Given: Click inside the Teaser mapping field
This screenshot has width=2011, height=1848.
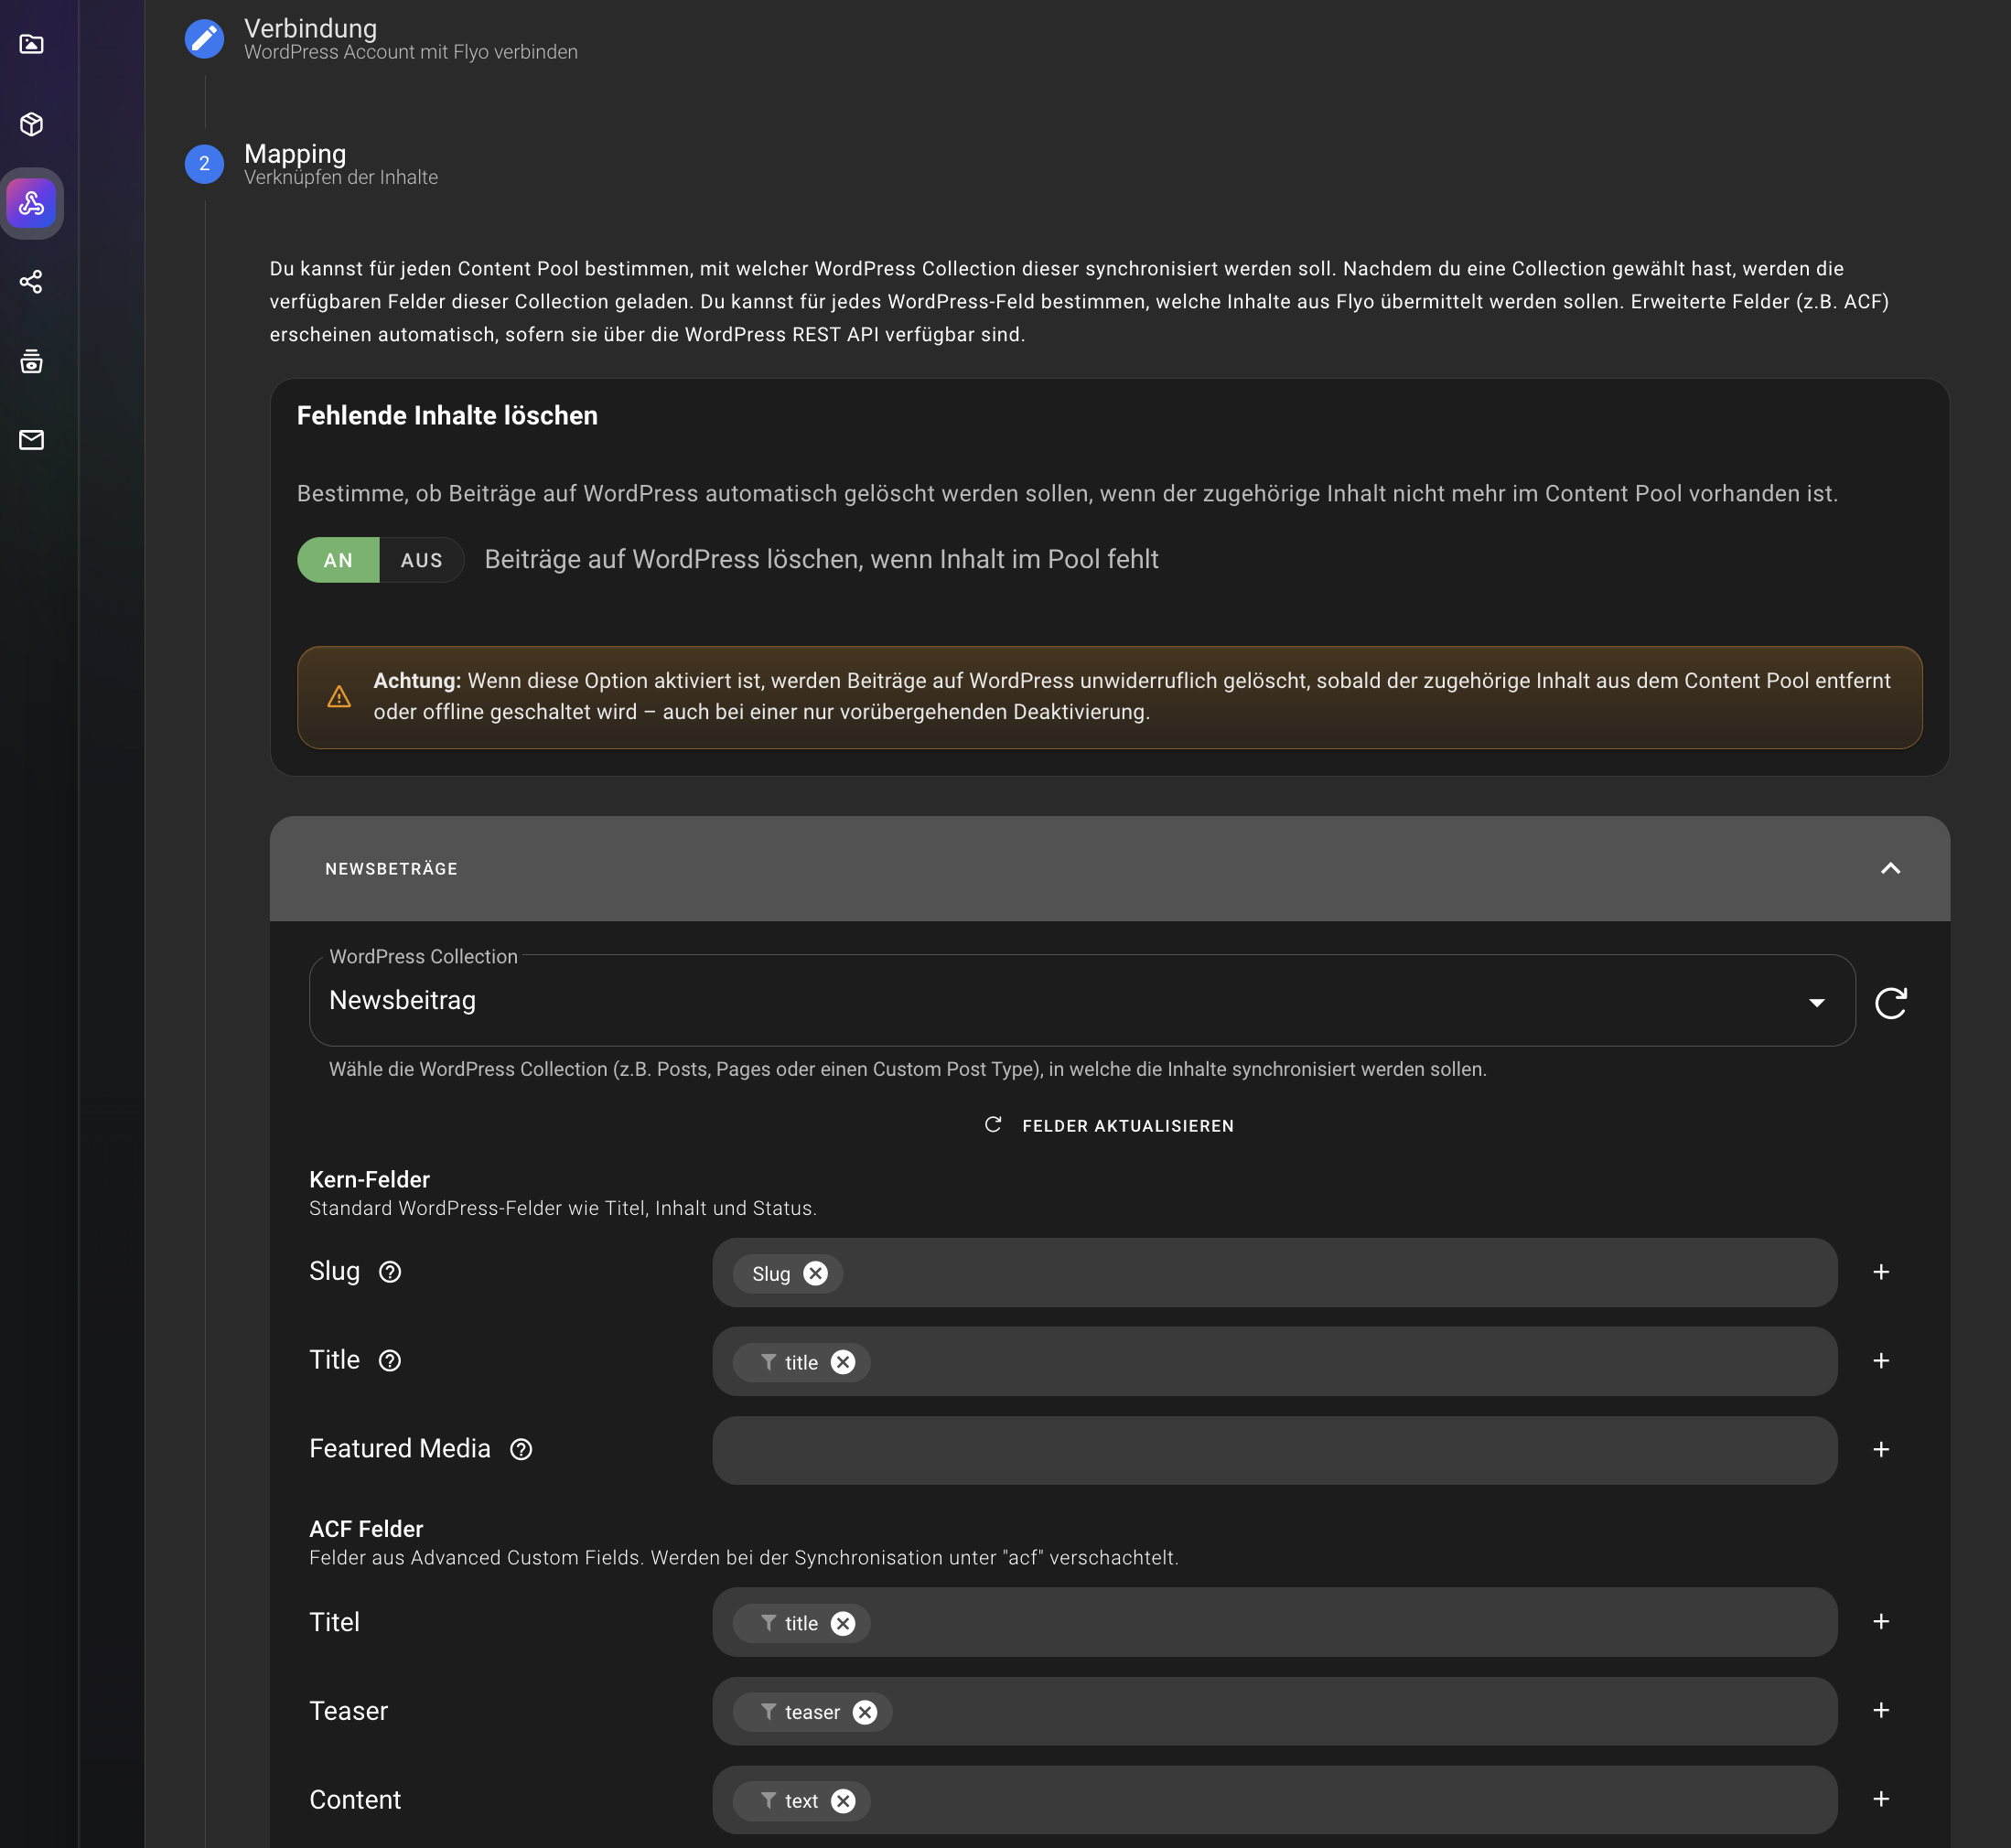Looking at the screenshot, I should 1275,1712.
